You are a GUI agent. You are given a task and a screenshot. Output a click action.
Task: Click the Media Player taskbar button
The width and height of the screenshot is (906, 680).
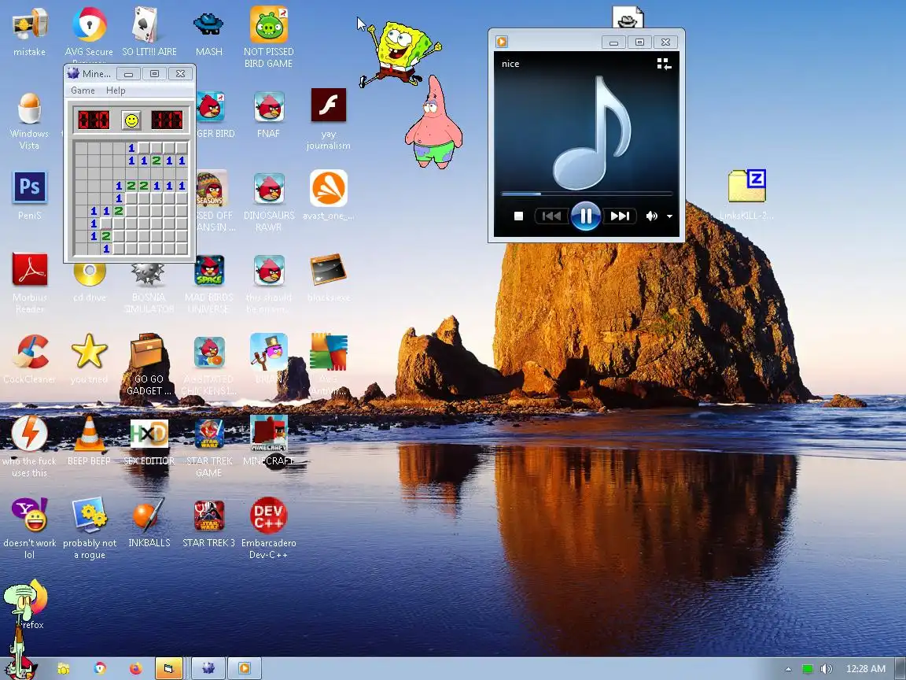click(245, 668)
